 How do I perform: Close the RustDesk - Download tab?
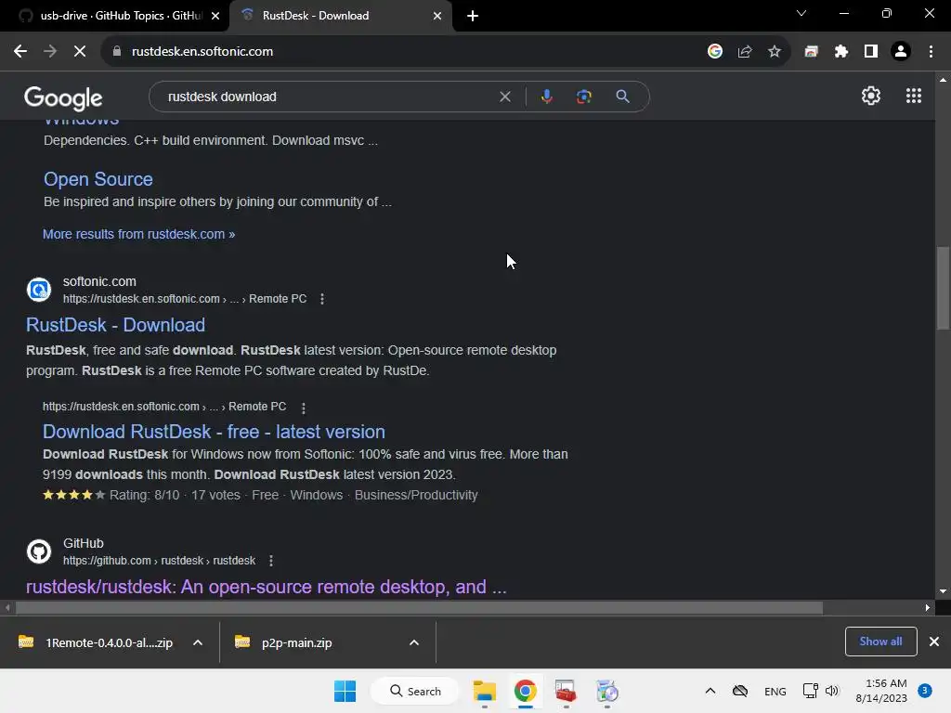[437, 16]
